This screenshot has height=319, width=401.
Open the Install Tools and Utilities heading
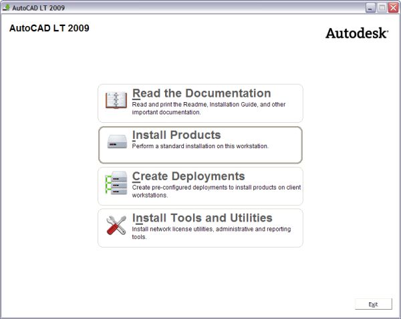coord(202,218)
